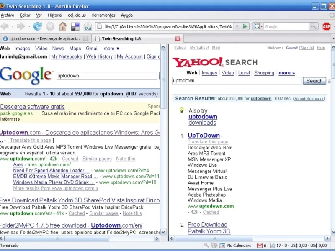Open Web History link
This screenshot has height=251, width=335.
[x=99, y=56]
